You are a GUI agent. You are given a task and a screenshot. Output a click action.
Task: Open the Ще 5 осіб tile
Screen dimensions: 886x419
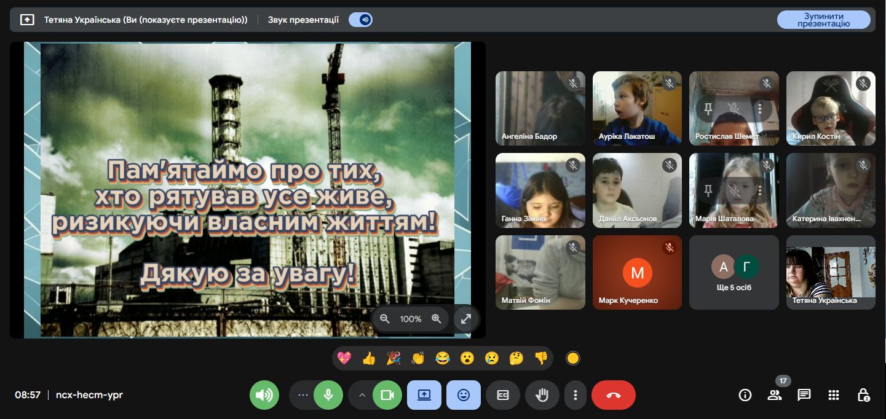click(735, 272)
